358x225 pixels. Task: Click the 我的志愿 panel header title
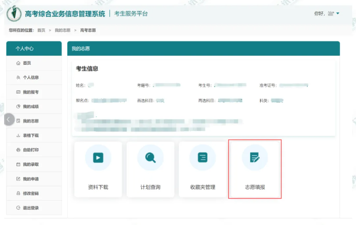[81, 48]
